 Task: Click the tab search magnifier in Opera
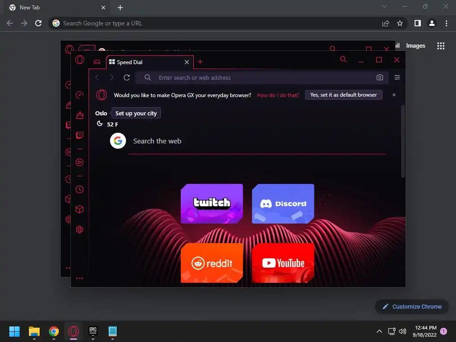coord(343,60)
